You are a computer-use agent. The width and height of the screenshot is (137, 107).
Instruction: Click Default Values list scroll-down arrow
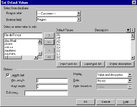(x=133, y=58)
